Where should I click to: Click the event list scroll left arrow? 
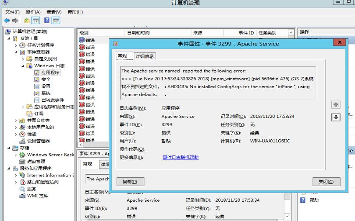[x=81, y=145]
